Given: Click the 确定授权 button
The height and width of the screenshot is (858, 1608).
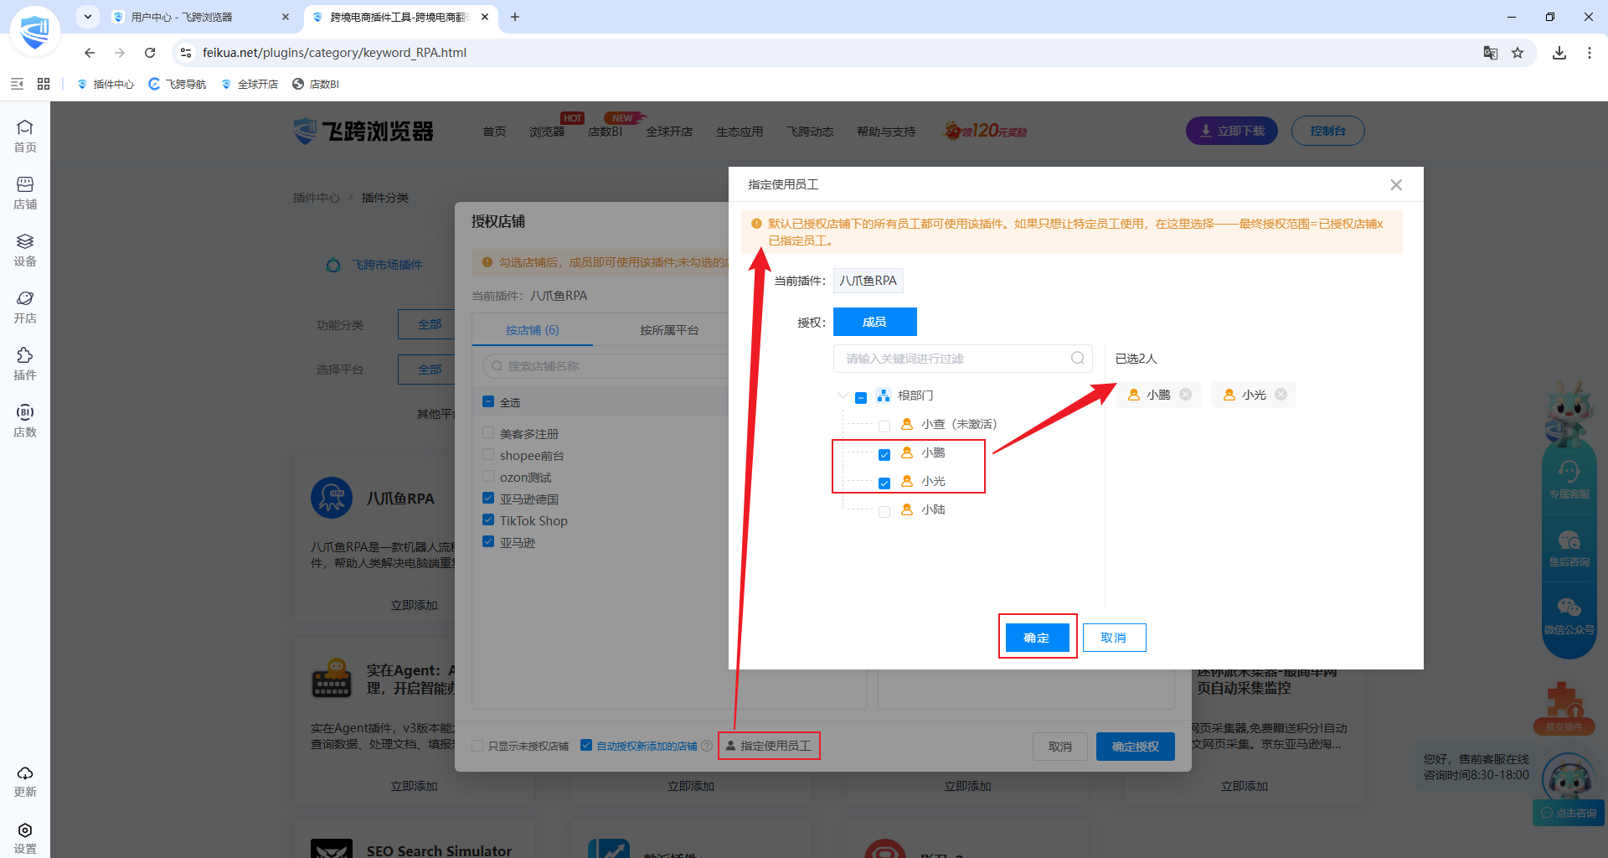Looking at the screenshot, I should [x=1136, y=747].
